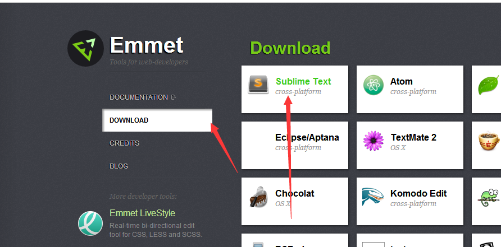The image size is (501, 247).
Task: Click 'cross-platform' under Komodo Edit
Action: pyautogui.click(x=413, y=204)
